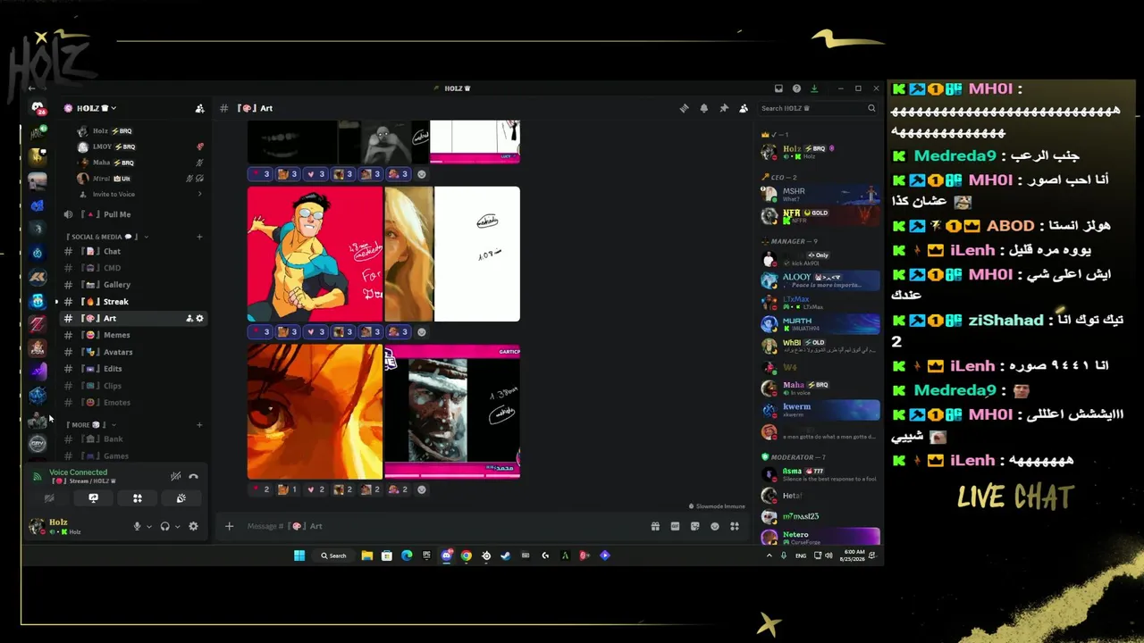Open headphone output options arrow
The width and height of the screenshot is (1144, 643).
177,527
